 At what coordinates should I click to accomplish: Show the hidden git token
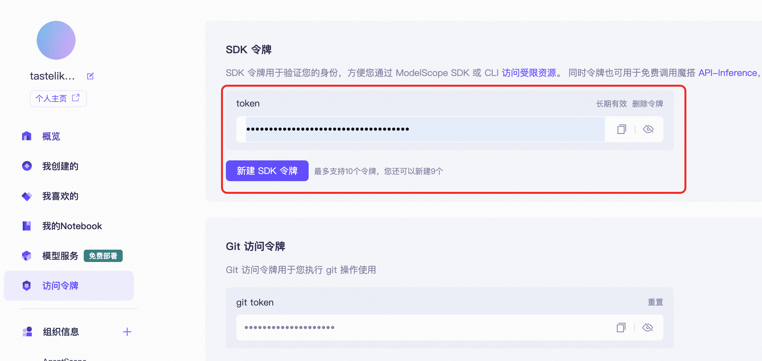[x=647, y=328]
